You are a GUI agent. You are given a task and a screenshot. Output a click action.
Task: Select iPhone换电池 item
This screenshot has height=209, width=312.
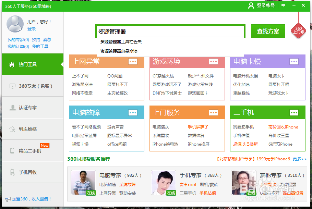165,144
